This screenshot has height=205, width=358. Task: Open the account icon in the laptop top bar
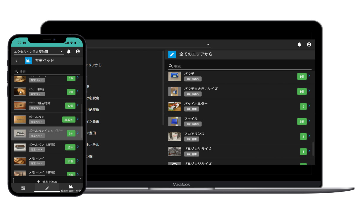(x=309, y=45)
